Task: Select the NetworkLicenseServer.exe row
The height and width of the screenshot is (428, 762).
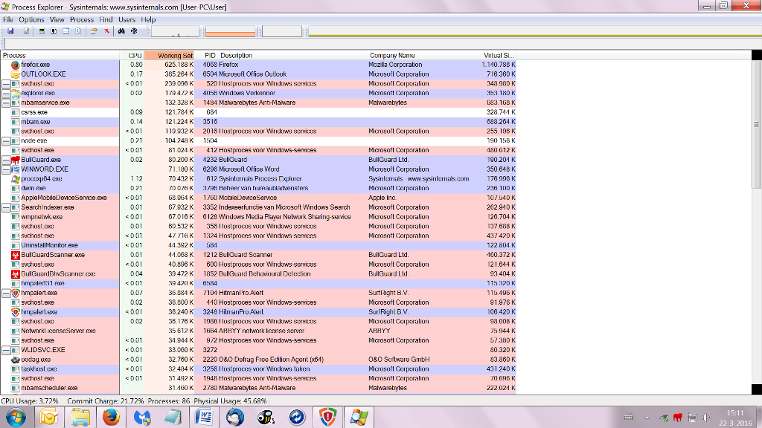Action: tap(258, 331)
